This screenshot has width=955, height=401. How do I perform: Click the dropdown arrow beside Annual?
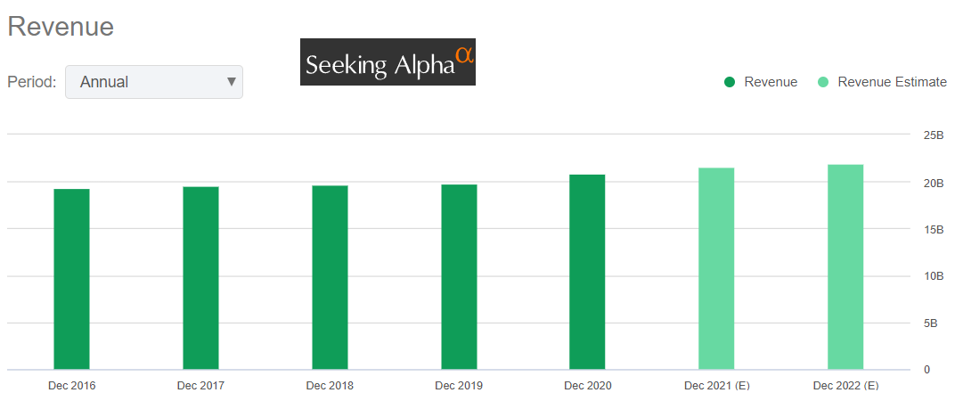(x=232, y=82)
